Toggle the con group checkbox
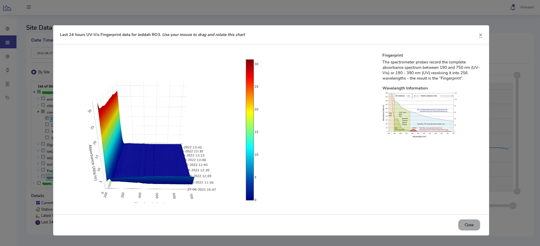 tap(43, 112)
